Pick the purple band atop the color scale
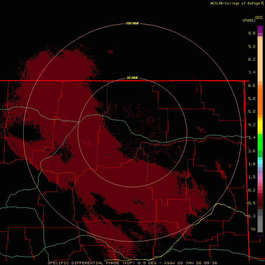Screen dimensions: 265x265 point(260,29)
